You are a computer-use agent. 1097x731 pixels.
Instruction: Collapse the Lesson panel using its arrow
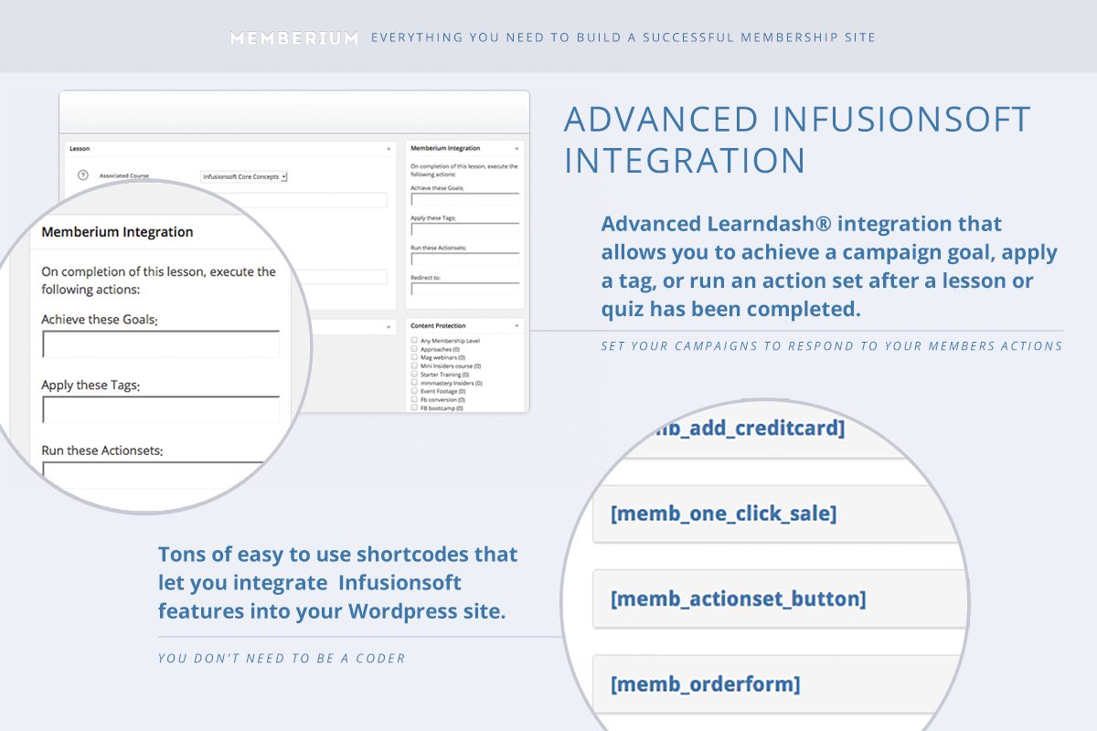pos(388,148)
